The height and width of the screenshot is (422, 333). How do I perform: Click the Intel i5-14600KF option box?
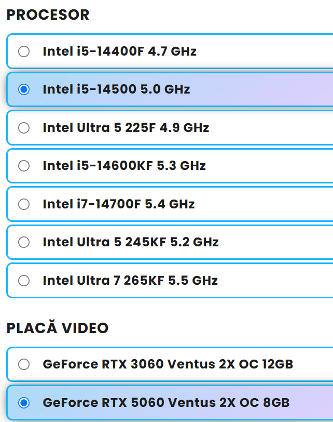pyautogui.click(x=156, y=166)
